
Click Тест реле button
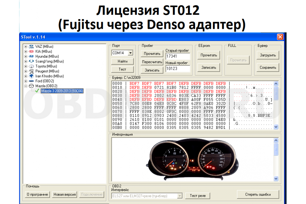click(198, 196)
